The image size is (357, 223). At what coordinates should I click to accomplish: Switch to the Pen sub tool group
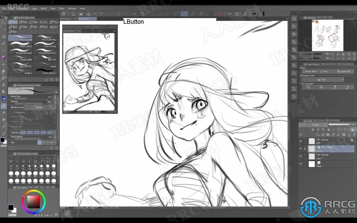pos(13,32)
